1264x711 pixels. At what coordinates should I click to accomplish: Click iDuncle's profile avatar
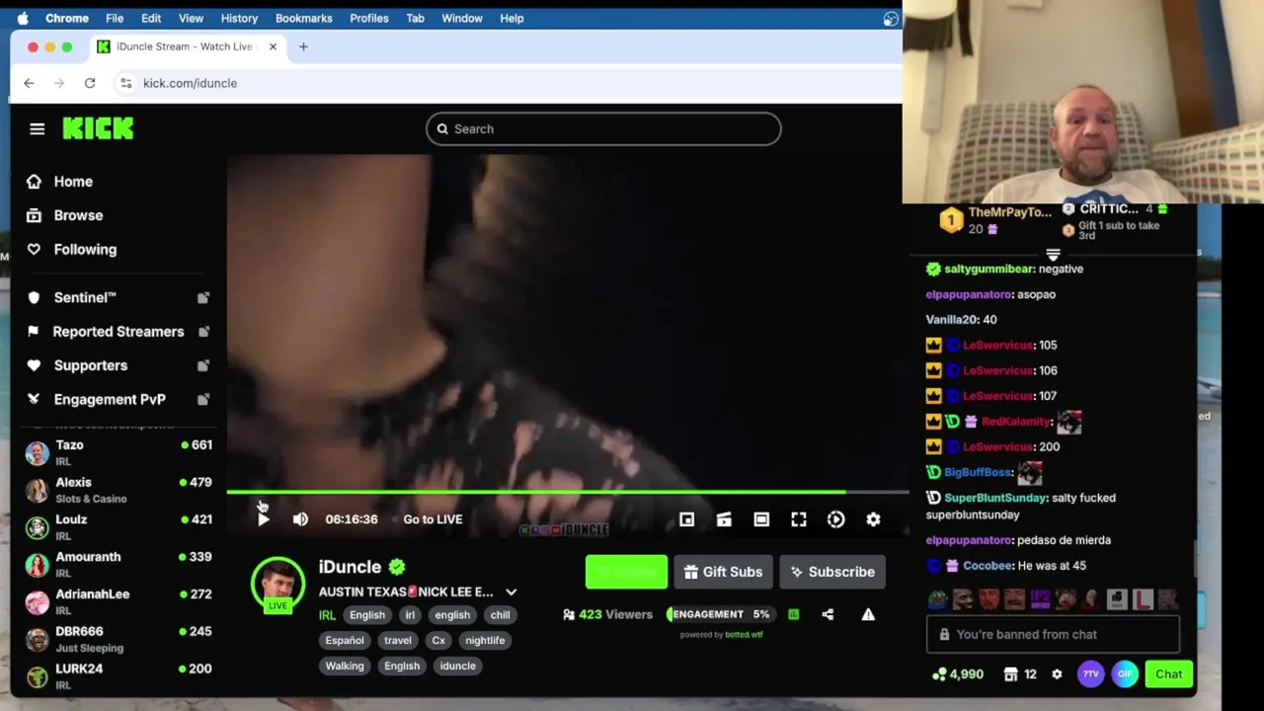tap(277, 585)
